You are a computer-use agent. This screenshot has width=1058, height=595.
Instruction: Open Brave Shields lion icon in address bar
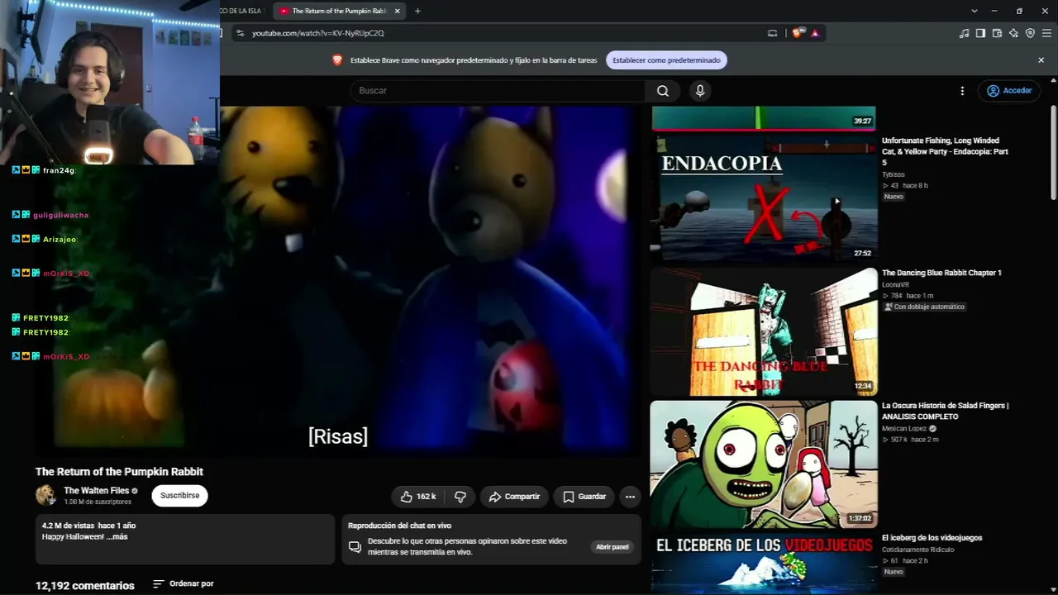click(x=797, y=33)
